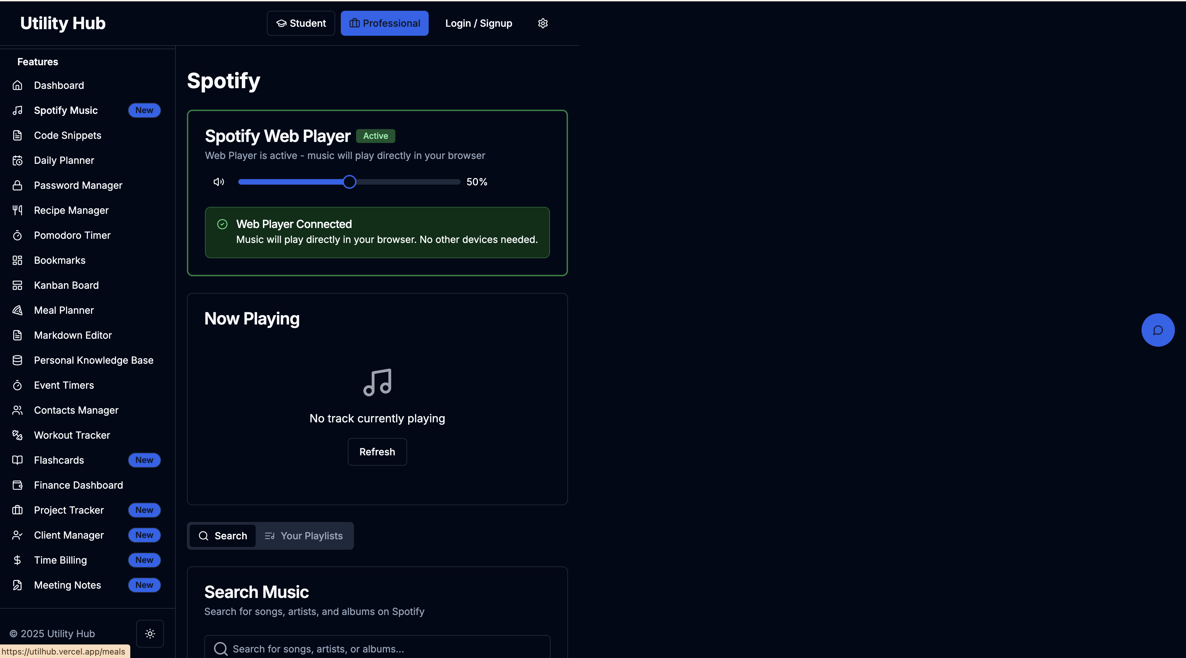1186x658 pixels.
Task: Open the chat bubble floating button
Action: (1158, 330)
